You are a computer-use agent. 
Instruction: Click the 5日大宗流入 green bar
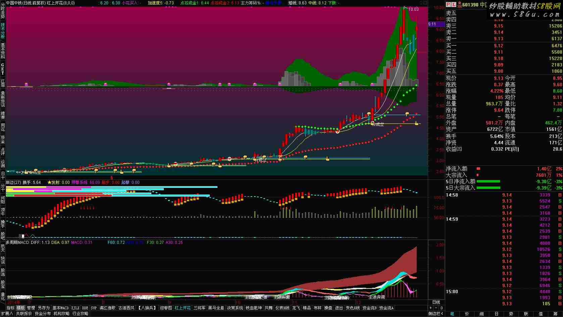(x=488, y=188)
